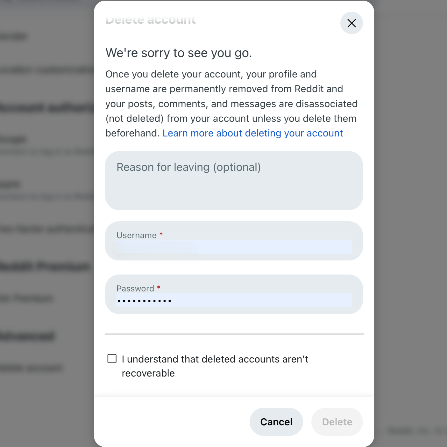The width and height of the screenshot is (447, 447).
Task: Select the masked password dots
Action: [144, 300]
